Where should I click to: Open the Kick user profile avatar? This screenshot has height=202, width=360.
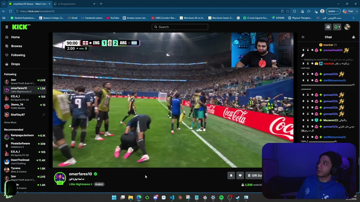(347, 27)
